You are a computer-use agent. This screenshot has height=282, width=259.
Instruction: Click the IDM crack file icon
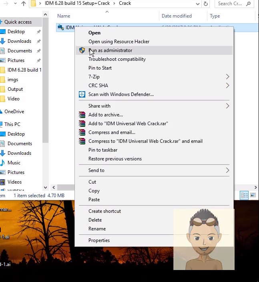tap(61, 27)
